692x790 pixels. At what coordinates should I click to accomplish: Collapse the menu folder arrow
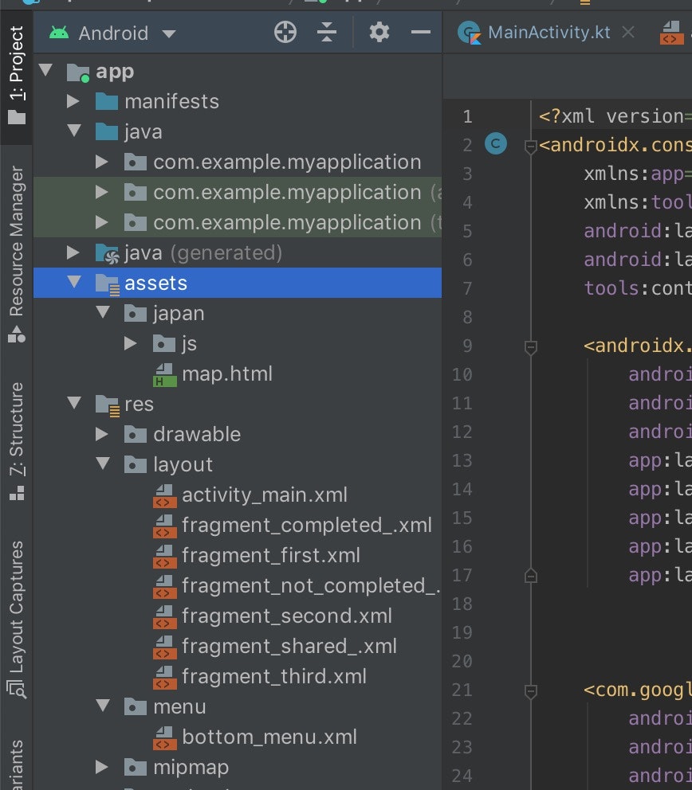(103, 705)
